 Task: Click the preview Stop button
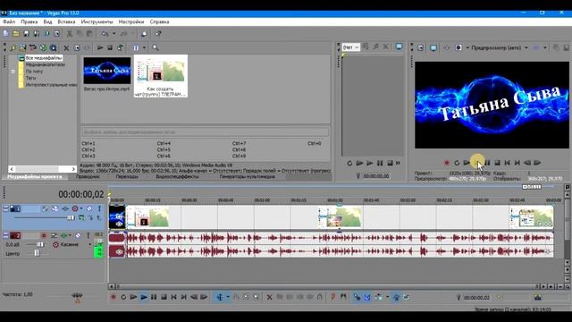pos(497,163)
